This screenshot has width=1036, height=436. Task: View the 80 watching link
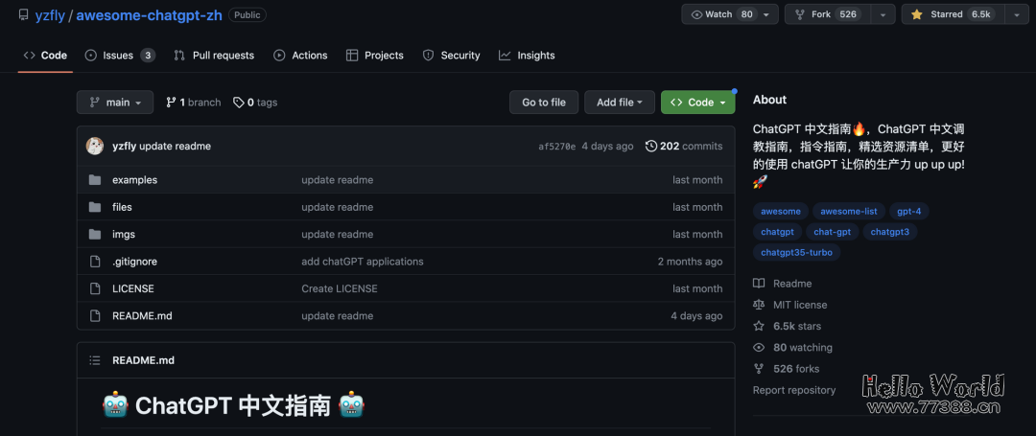coord(793,348)
